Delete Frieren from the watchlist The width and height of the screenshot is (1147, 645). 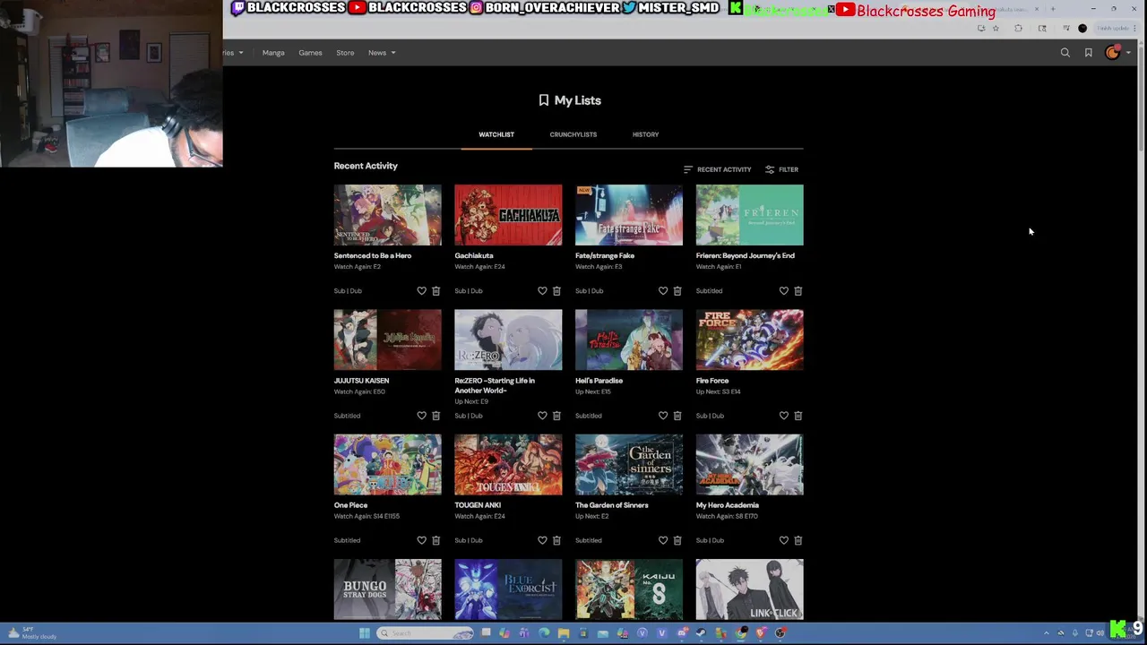(x=798, y=291)
